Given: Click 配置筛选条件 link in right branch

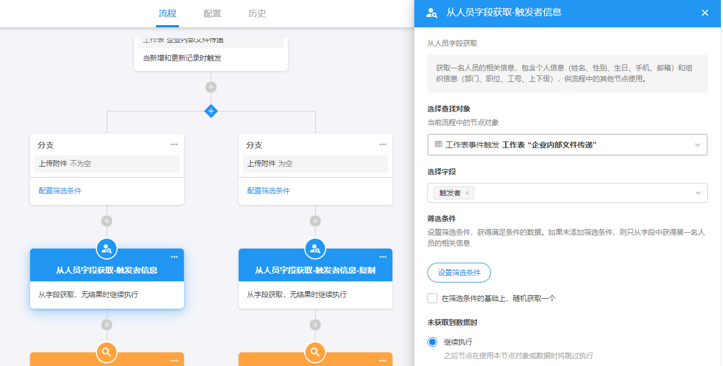Looking at the screenshot, I should [x=269, y=191].
